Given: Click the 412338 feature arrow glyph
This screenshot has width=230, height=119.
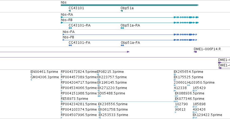Looking at the screenshot, I should [175, 91].
